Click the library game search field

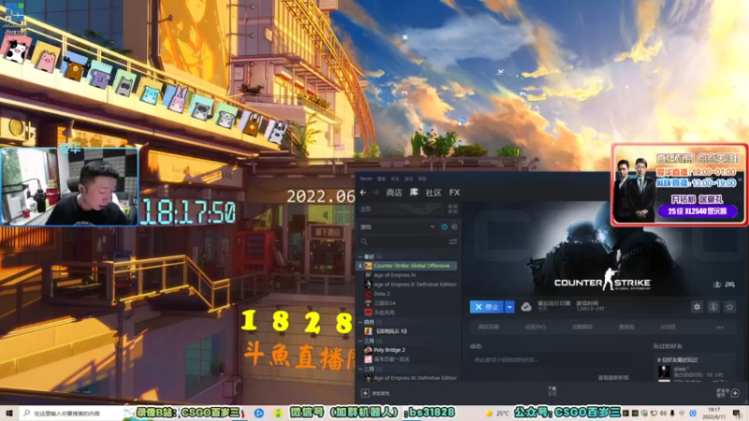click(404, 242)
